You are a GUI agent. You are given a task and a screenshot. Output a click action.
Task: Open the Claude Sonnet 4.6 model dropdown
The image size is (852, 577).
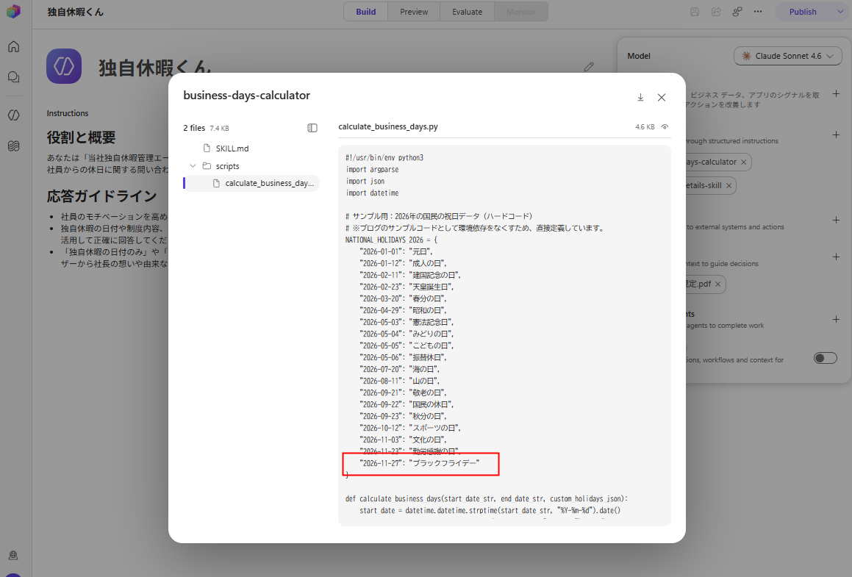pyautogui.click(x=787, y=56)
